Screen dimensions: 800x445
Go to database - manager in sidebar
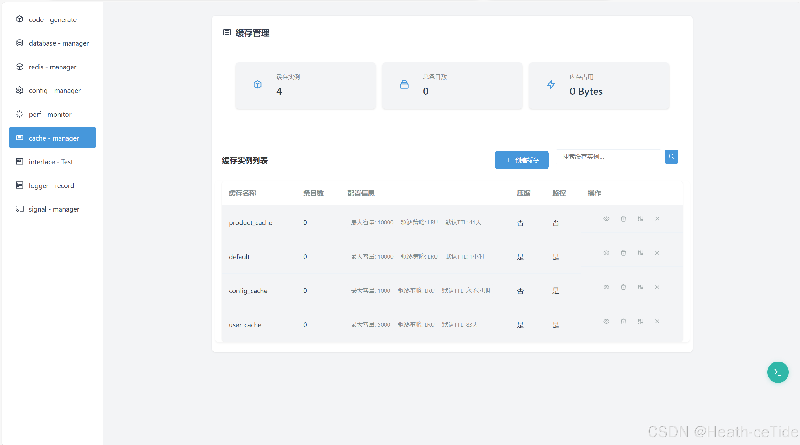pyautogui.click(x=59, y=43)
